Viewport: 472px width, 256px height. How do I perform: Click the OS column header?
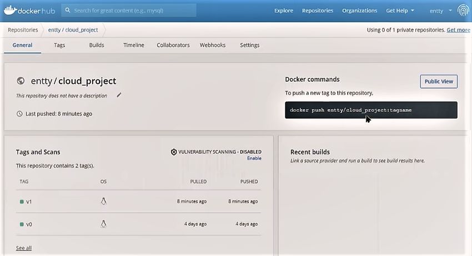(103, 182)
